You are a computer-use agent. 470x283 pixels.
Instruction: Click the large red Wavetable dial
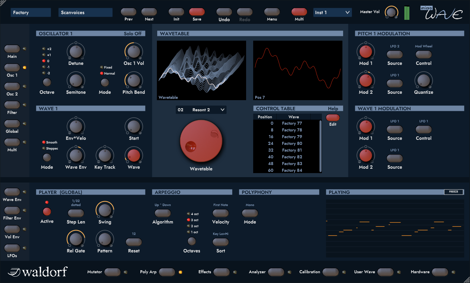[x=201, y=141]
